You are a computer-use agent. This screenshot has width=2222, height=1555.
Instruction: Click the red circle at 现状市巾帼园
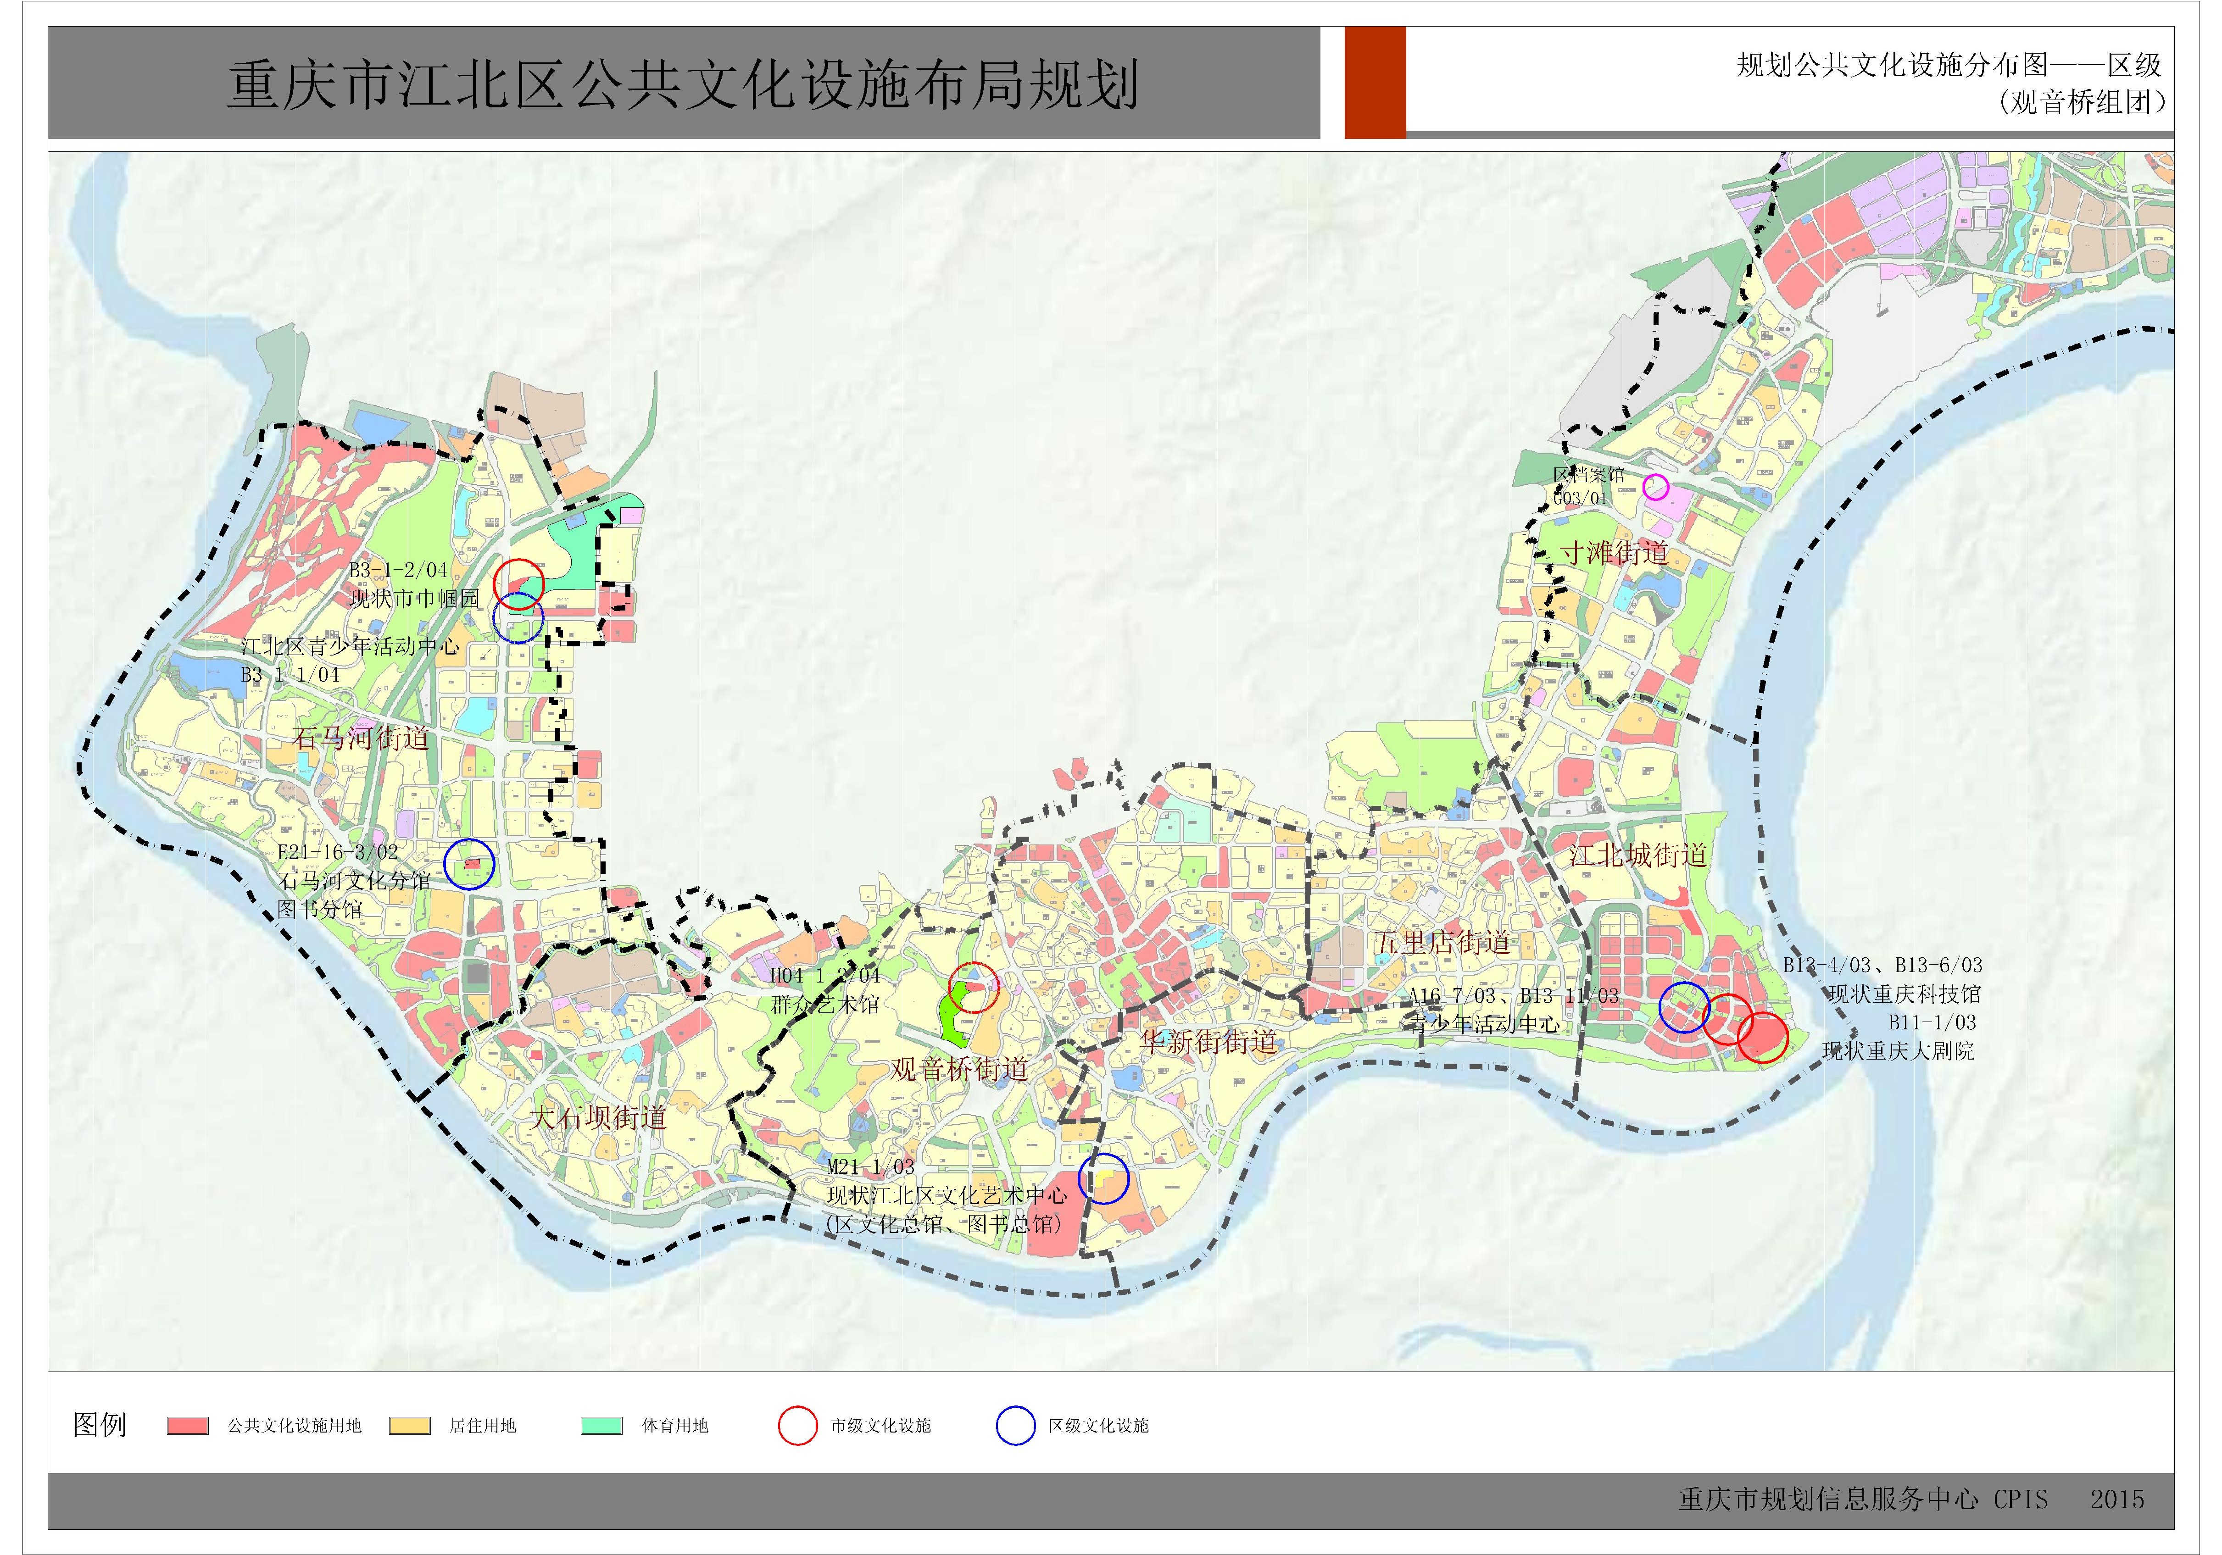(x=519, y=583)
